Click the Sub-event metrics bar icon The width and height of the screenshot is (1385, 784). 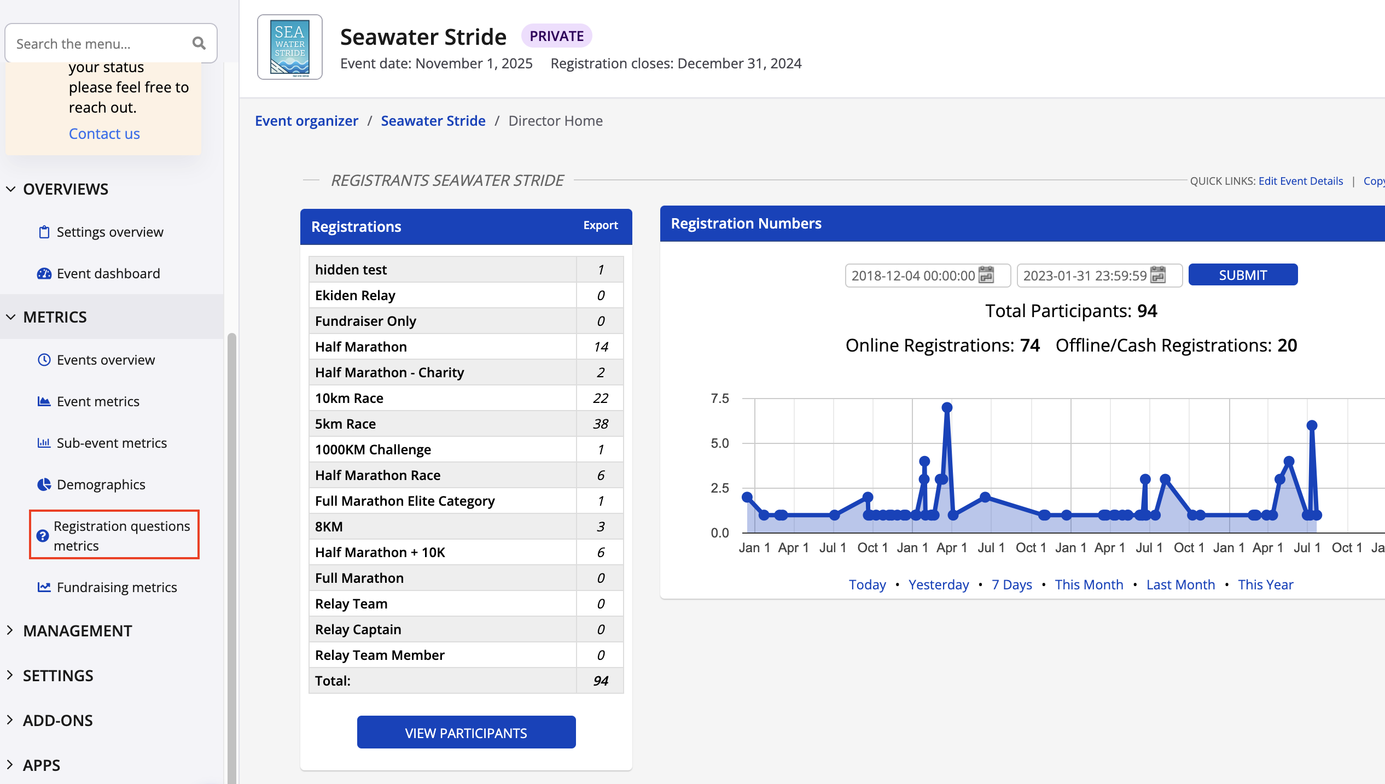tap(44, 443)
